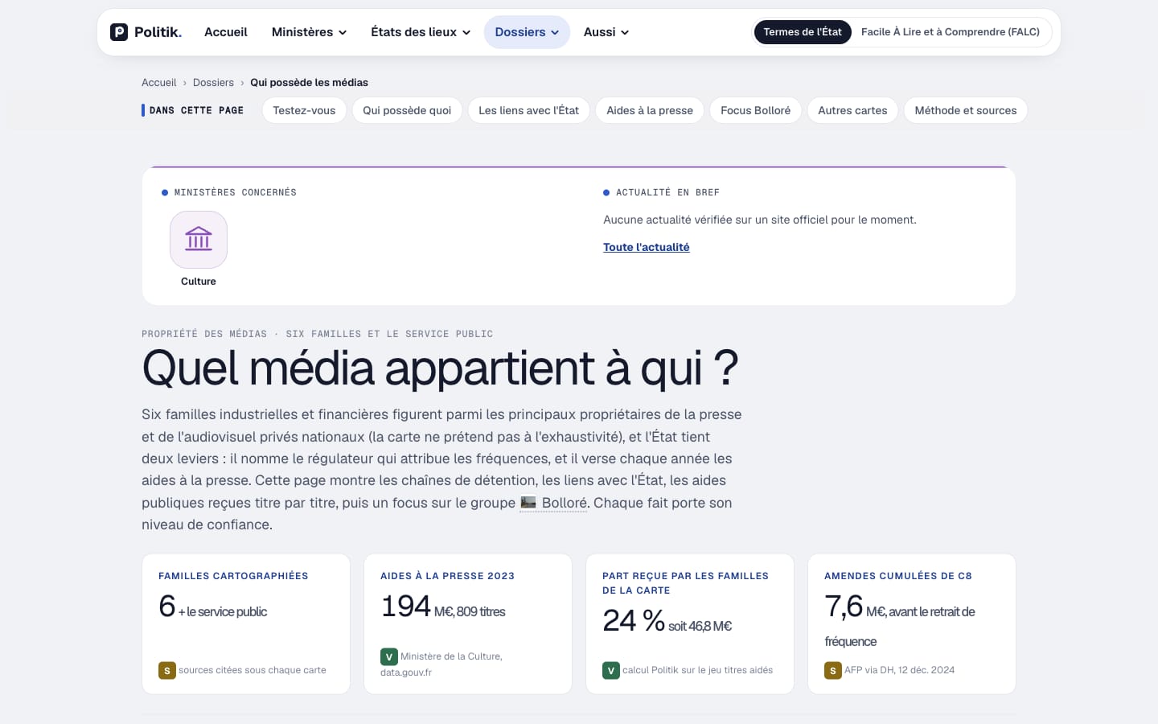Screen dimensions: 1158x724
Task: Jump to the Focus Bolloré section
Action: coord(756,110)
